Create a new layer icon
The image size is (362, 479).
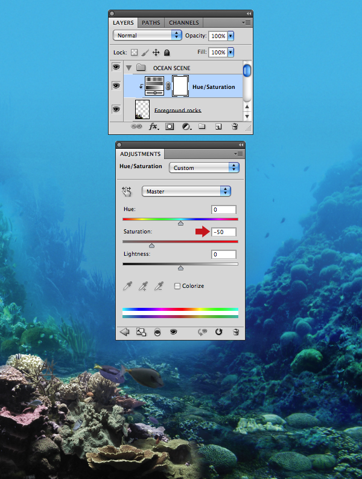click(x=218, y=126)
